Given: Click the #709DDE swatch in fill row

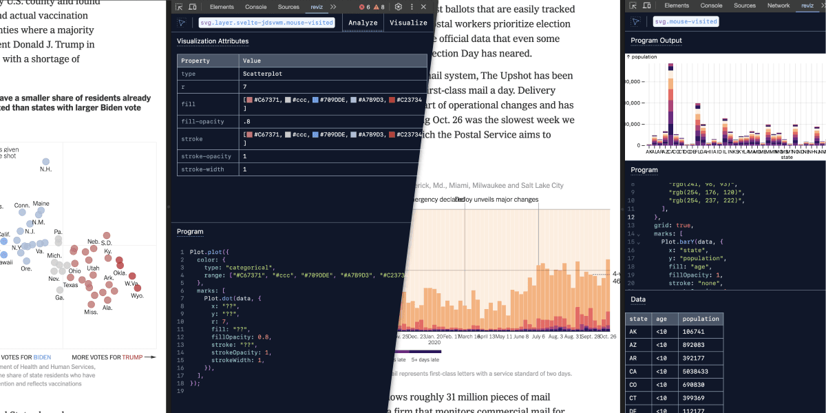Looking at the screenshot, I should pyautogui.click(x=315, y=100).
